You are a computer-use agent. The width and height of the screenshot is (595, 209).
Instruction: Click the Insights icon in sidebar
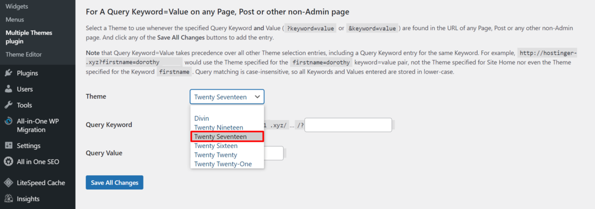coord(8,199)
